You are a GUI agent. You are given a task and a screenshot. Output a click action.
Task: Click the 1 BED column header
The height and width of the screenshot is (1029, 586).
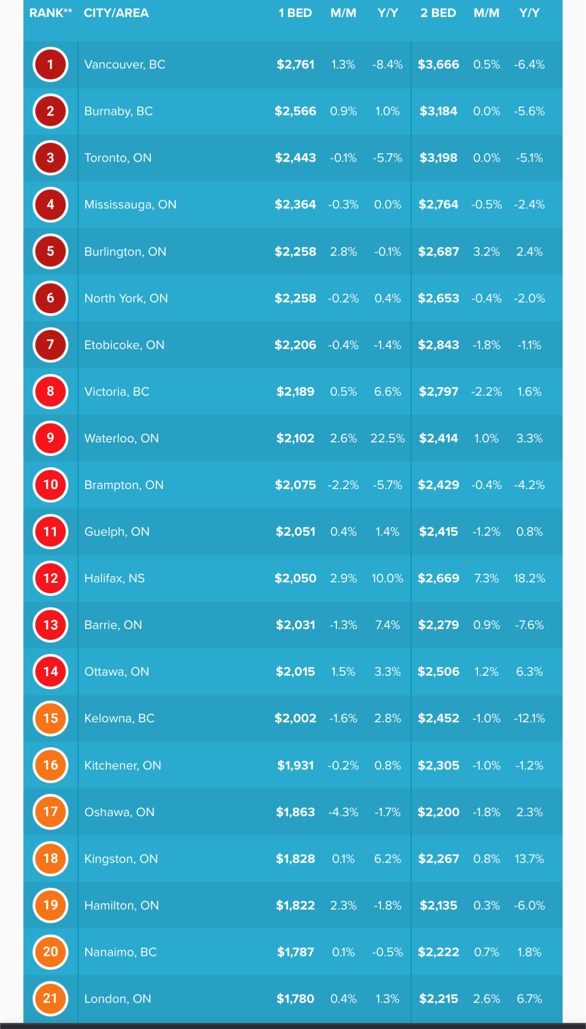[x=295, y=13]
